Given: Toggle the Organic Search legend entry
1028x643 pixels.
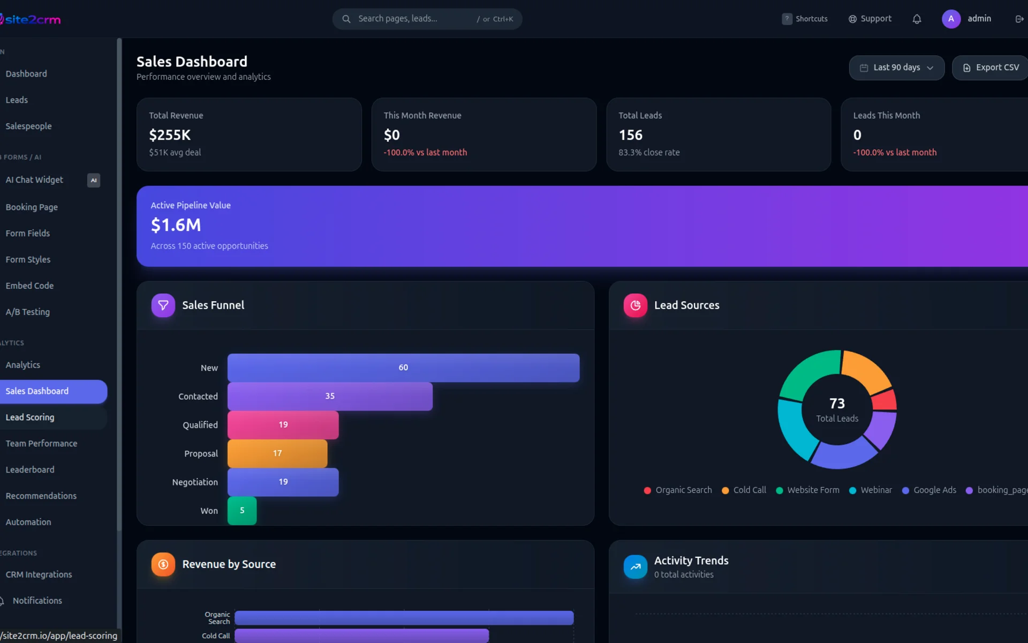Looking at the screenshot, I should point(677,490).
